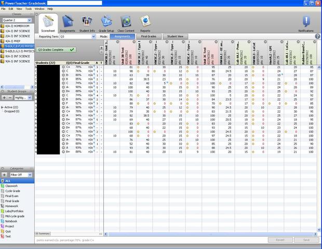Click the Save button
Viewport: 322px width, 249px height.
[x=306, y=240]
